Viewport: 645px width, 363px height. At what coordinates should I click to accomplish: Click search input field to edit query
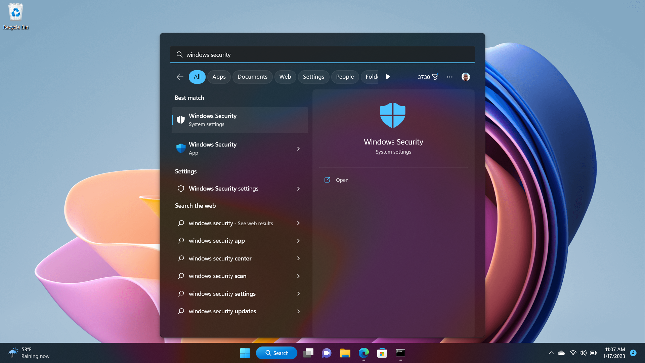(322, 54)
